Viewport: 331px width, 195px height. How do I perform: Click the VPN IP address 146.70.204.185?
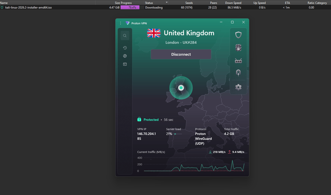click(146, 136)
